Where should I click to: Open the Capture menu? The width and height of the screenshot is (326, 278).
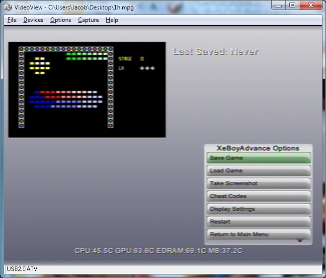[x=88, y=20]
